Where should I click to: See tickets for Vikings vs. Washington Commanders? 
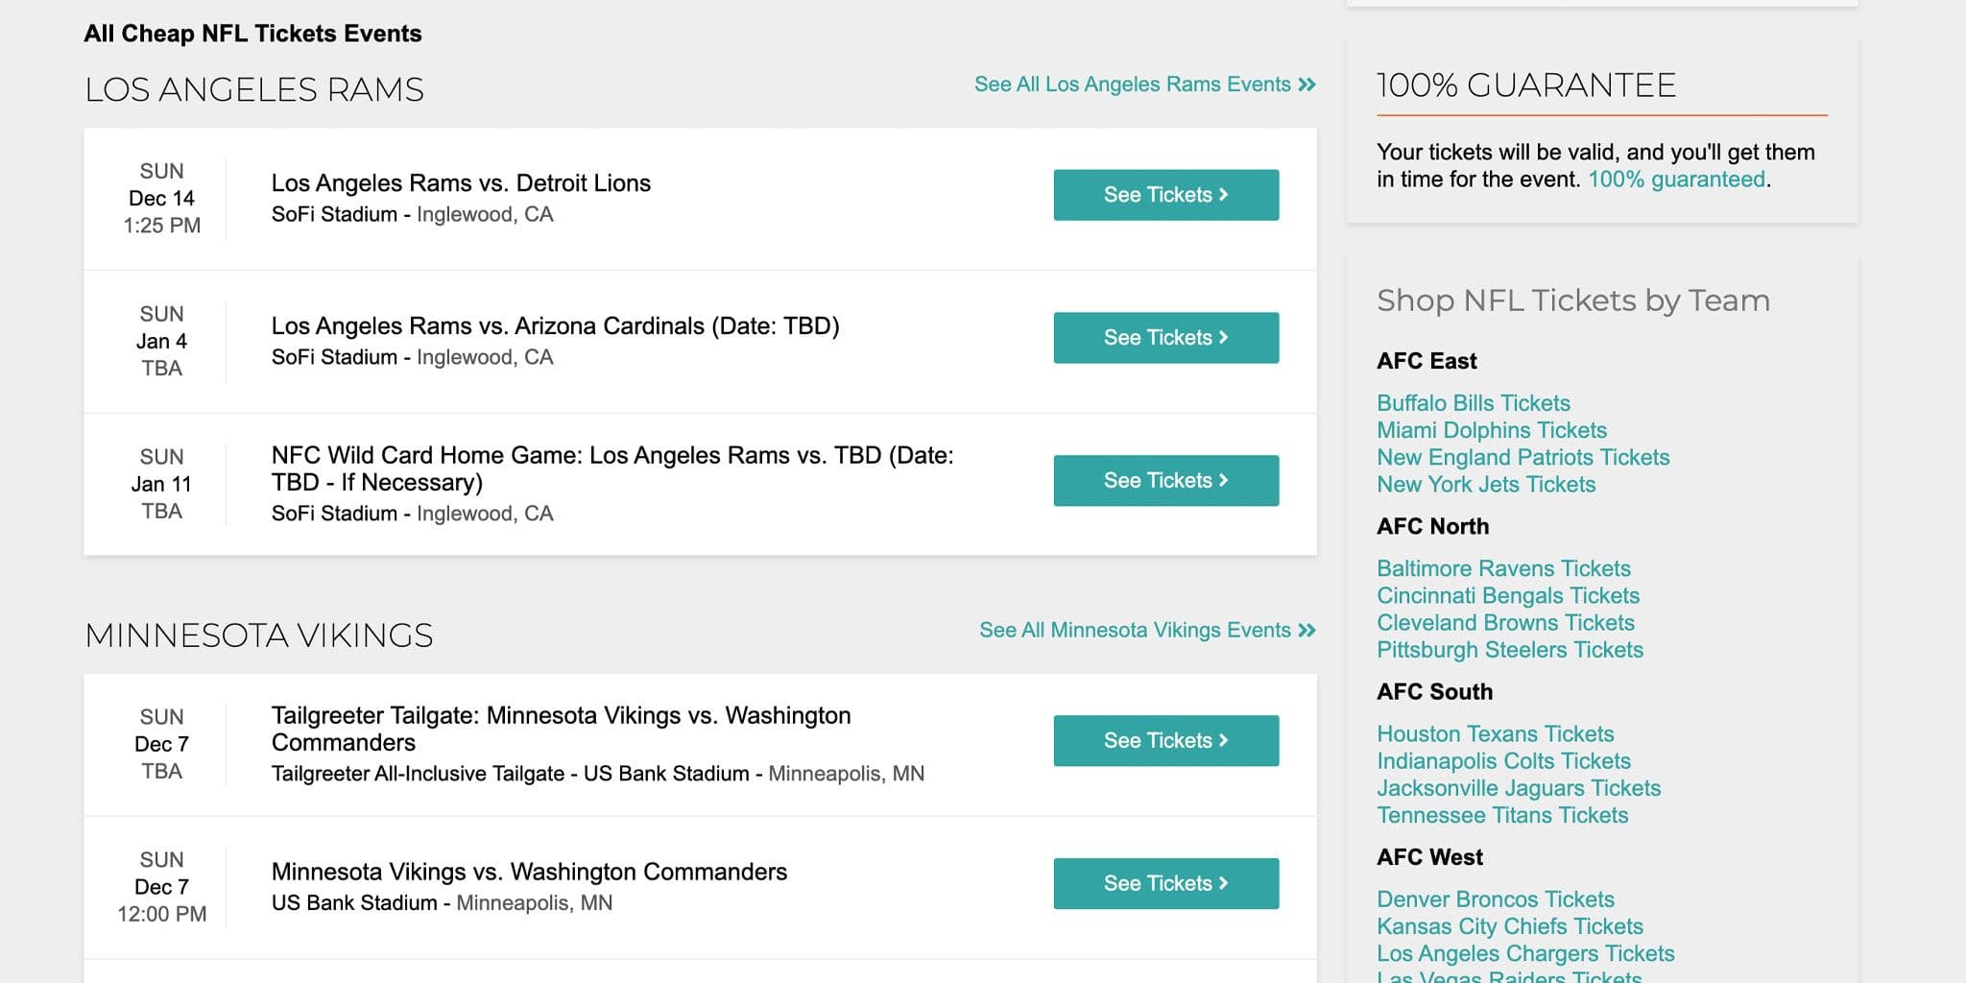(1165, 883)
